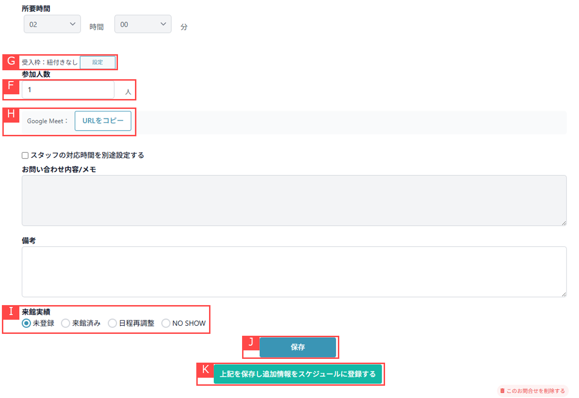Click the resize handle of 備考 text area
579x398 pixels.
coord(563,294)
